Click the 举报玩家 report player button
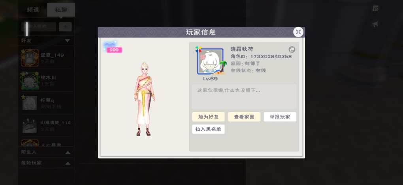 (x=280, y=117)
